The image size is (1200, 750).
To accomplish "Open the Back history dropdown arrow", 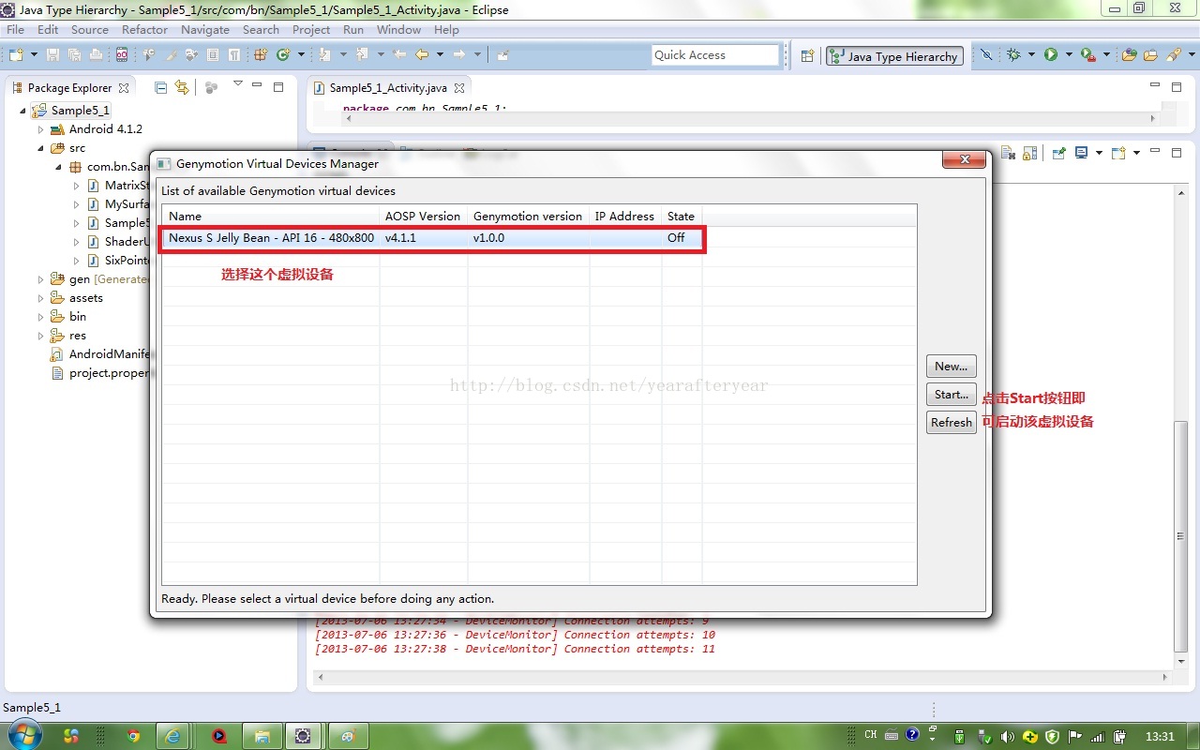I will tap(440, 54).
